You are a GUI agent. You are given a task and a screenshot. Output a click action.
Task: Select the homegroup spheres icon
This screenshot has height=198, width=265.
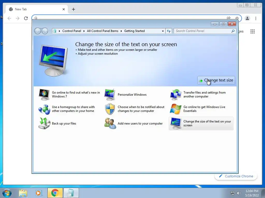click(44, 109)
